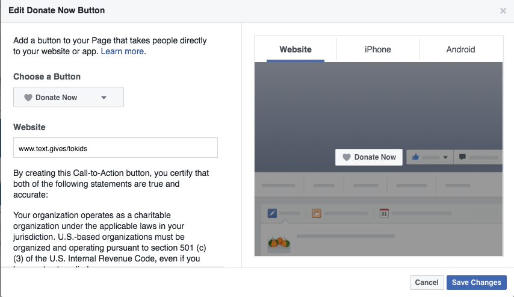Click the heart icon on the preview Donate Now button

pyautogui.click(x=347, y=157)
